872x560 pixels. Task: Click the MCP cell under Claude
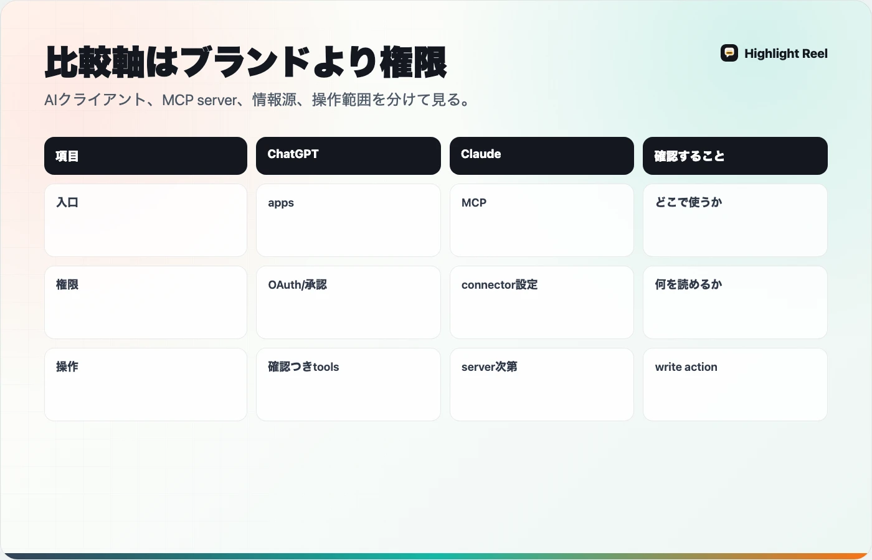click(x=542, y=220)
